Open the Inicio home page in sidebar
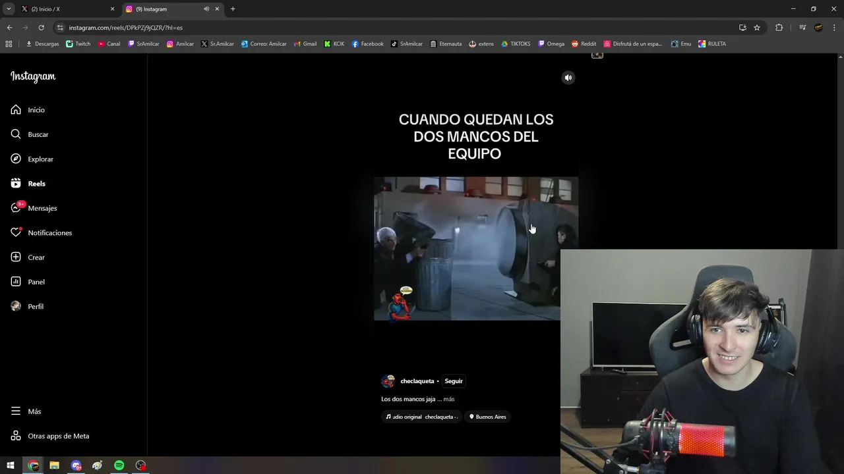 tap(28, 110)
